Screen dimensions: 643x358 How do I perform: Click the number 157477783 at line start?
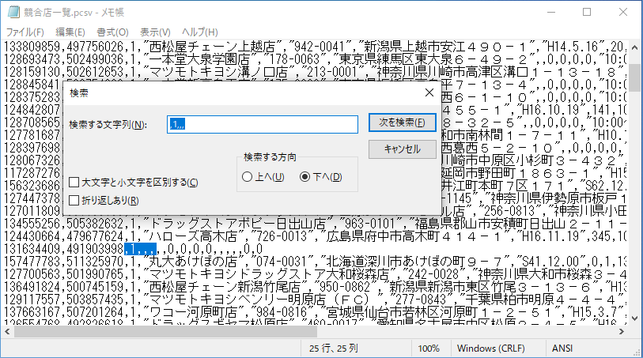point(32,262)
